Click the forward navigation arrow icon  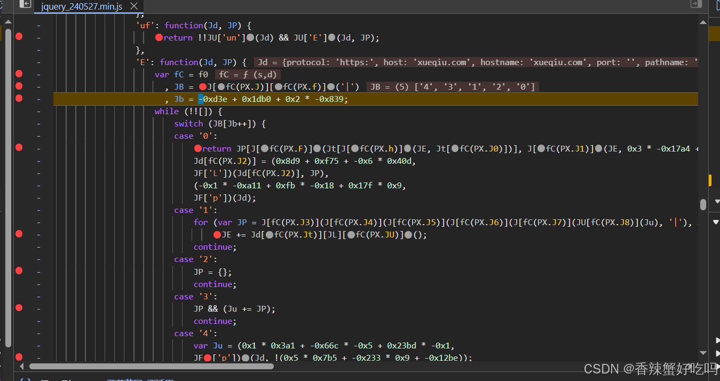pos(695,4)
